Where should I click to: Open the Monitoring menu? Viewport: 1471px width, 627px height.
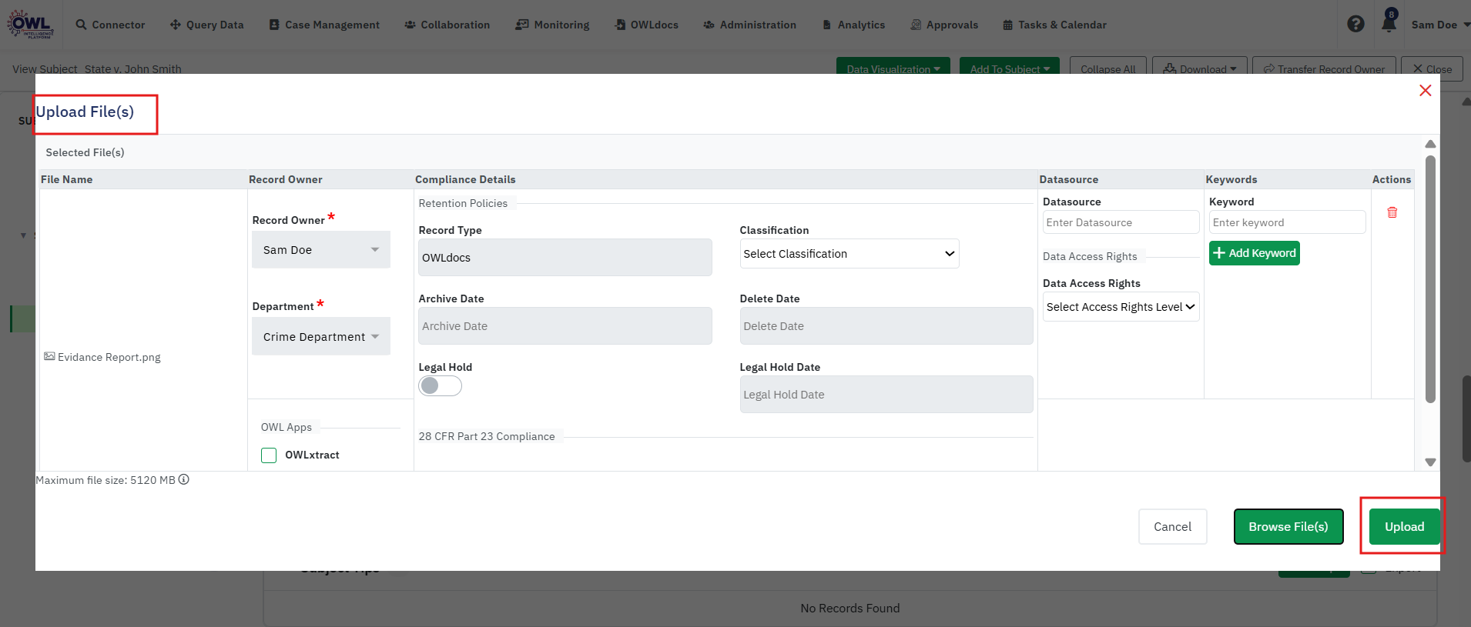point(552,25)
